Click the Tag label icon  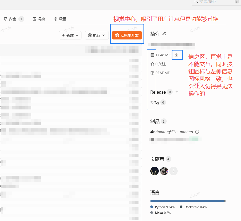(152, 102)
